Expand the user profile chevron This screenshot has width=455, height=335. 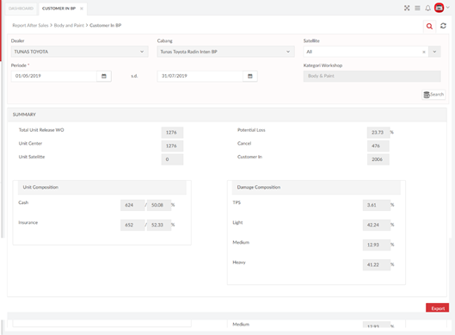click(448, 7)
